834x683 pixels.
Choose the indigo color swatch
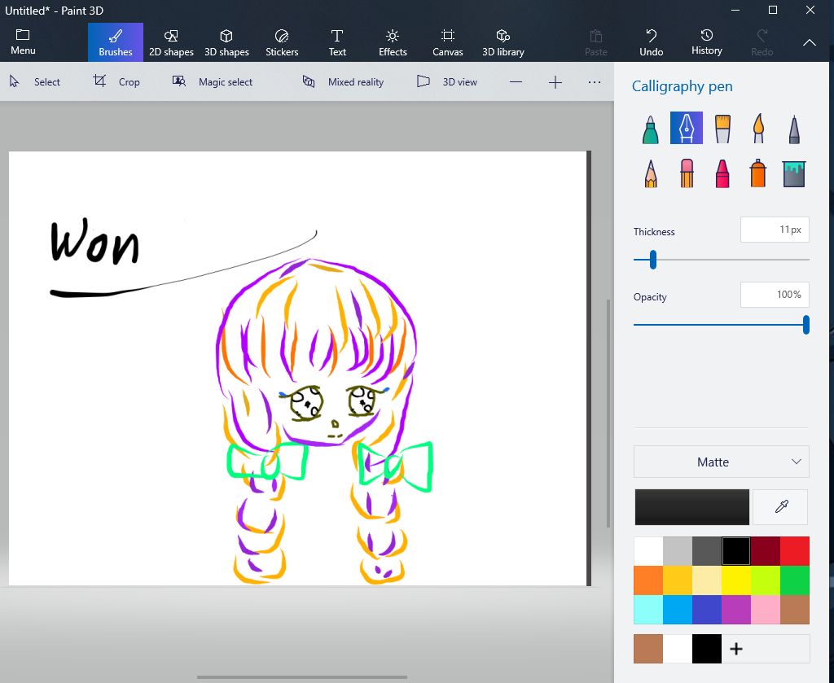pos(707,610)
